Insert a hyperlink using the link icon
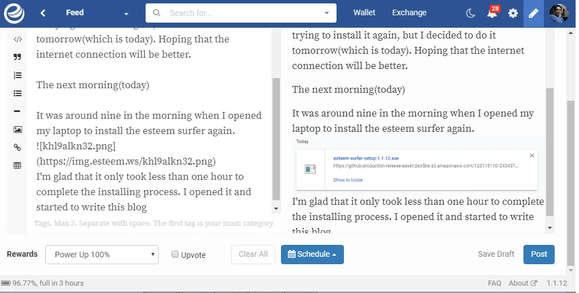The width and height of the screenshot is (579, 293). coord(18,148)
